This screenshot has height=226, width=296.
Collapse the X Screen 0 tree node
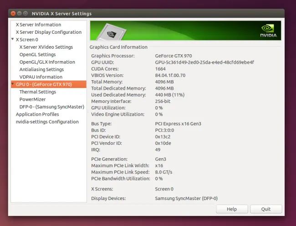[x=13, y=40]
